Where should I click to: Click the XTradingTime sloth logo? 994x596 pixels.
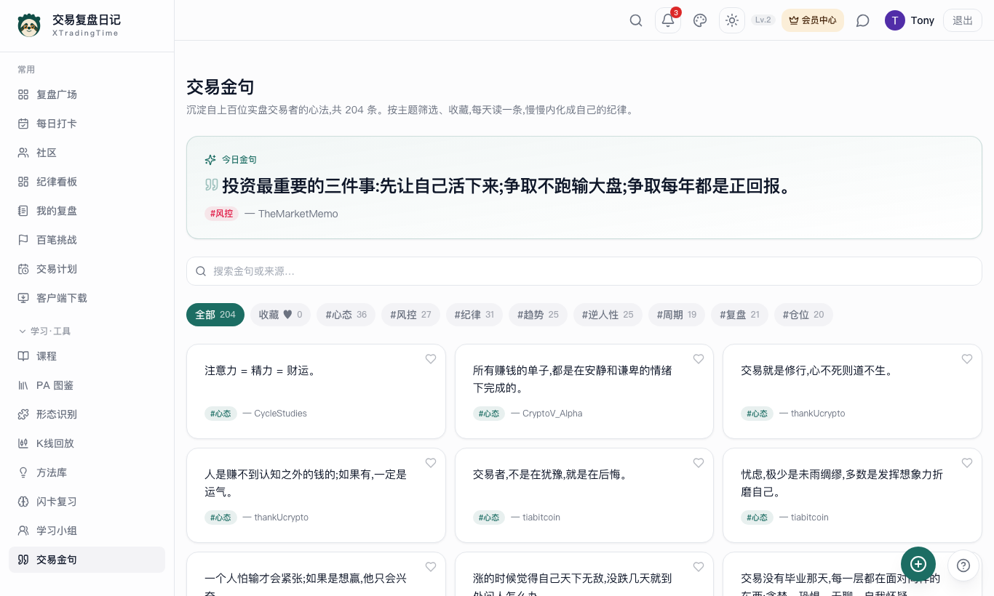[29, 25]
